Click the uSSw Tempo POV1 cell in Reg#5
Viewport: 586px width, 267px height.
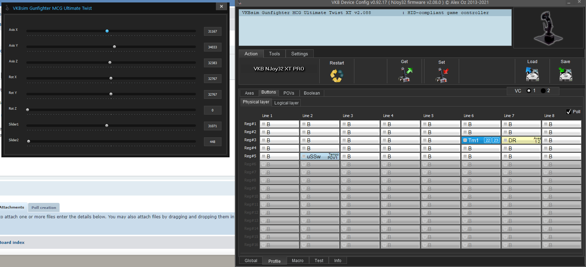tap(320, 156)
